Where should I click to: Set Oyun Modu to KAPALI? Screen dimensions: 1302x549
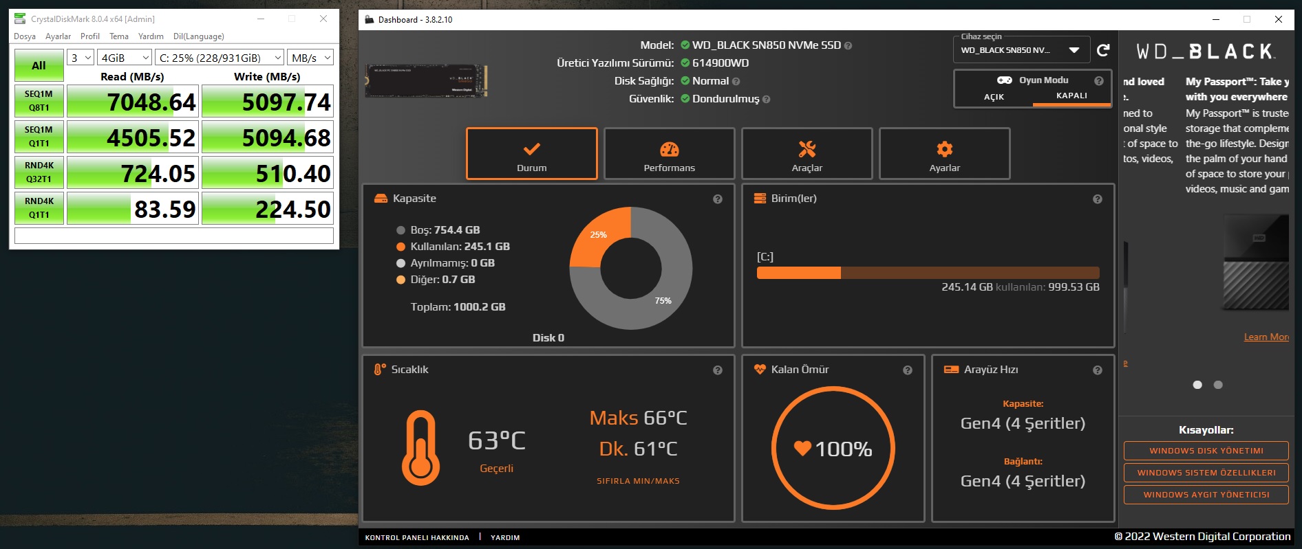coord(1071,96)
